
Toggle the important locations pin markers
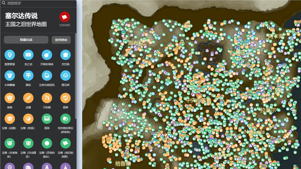[x=9, y=55]
